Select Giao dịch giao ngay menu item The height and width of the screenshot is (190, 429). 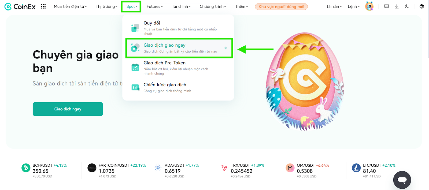(x=179, y=48)
